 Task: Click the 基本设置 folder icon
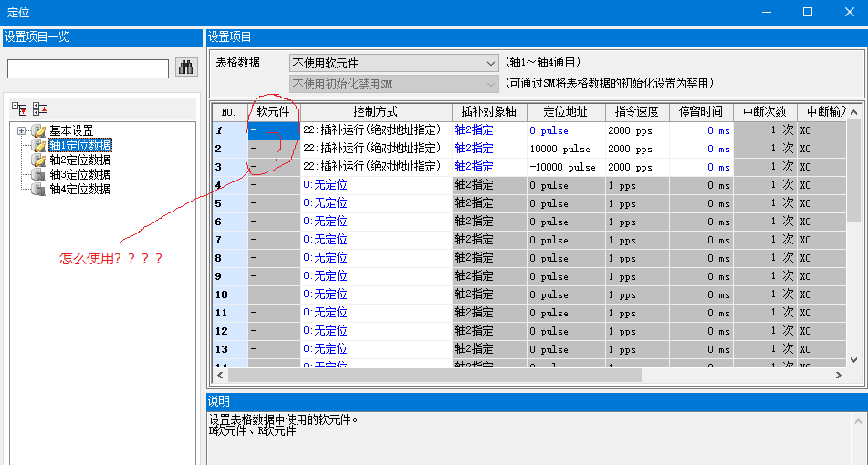pyautogui.click(x=37, y=131)
